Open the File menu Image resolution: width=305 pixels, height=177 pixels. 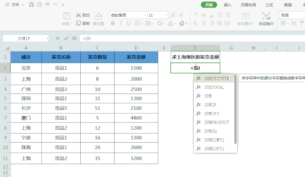(15, 5)
